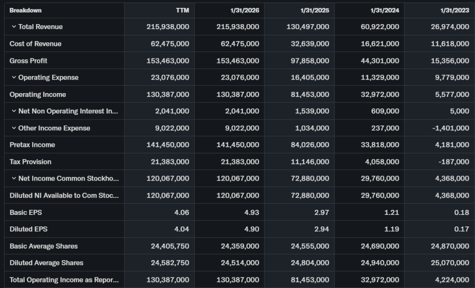Expand the Total Revenue row chevron
Viewport: 475px width, 288px height.
[14, 27]
